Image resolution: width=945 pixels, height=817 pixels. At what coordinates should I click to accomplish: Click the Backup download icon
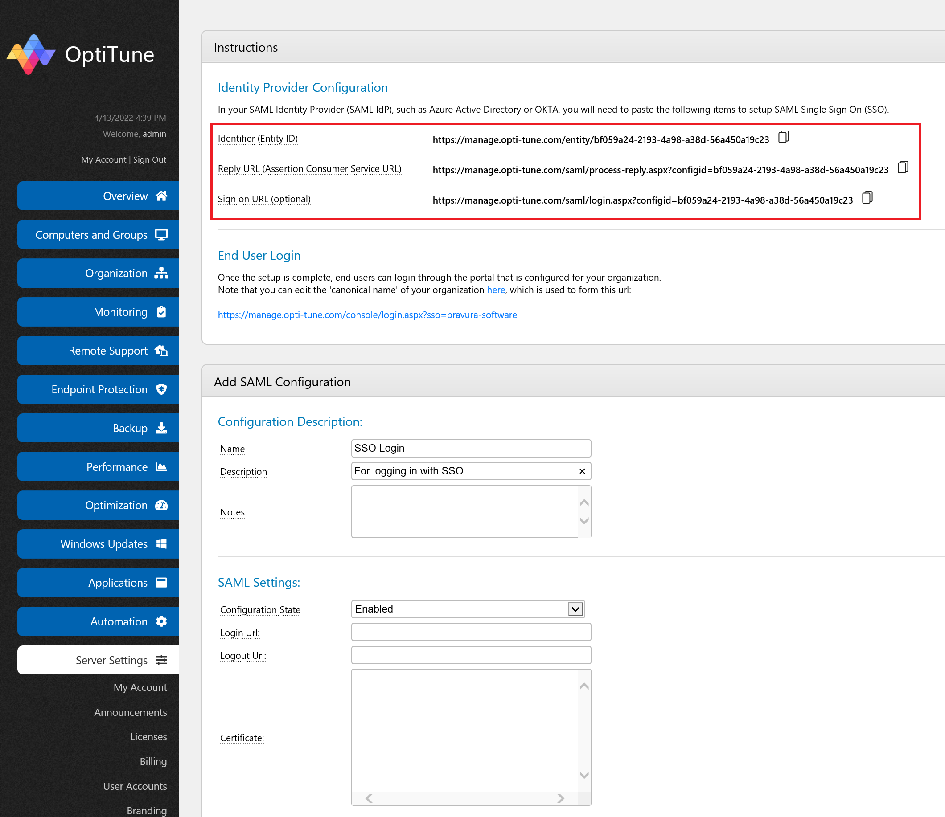pyautogui.click(x=161, y=428)
